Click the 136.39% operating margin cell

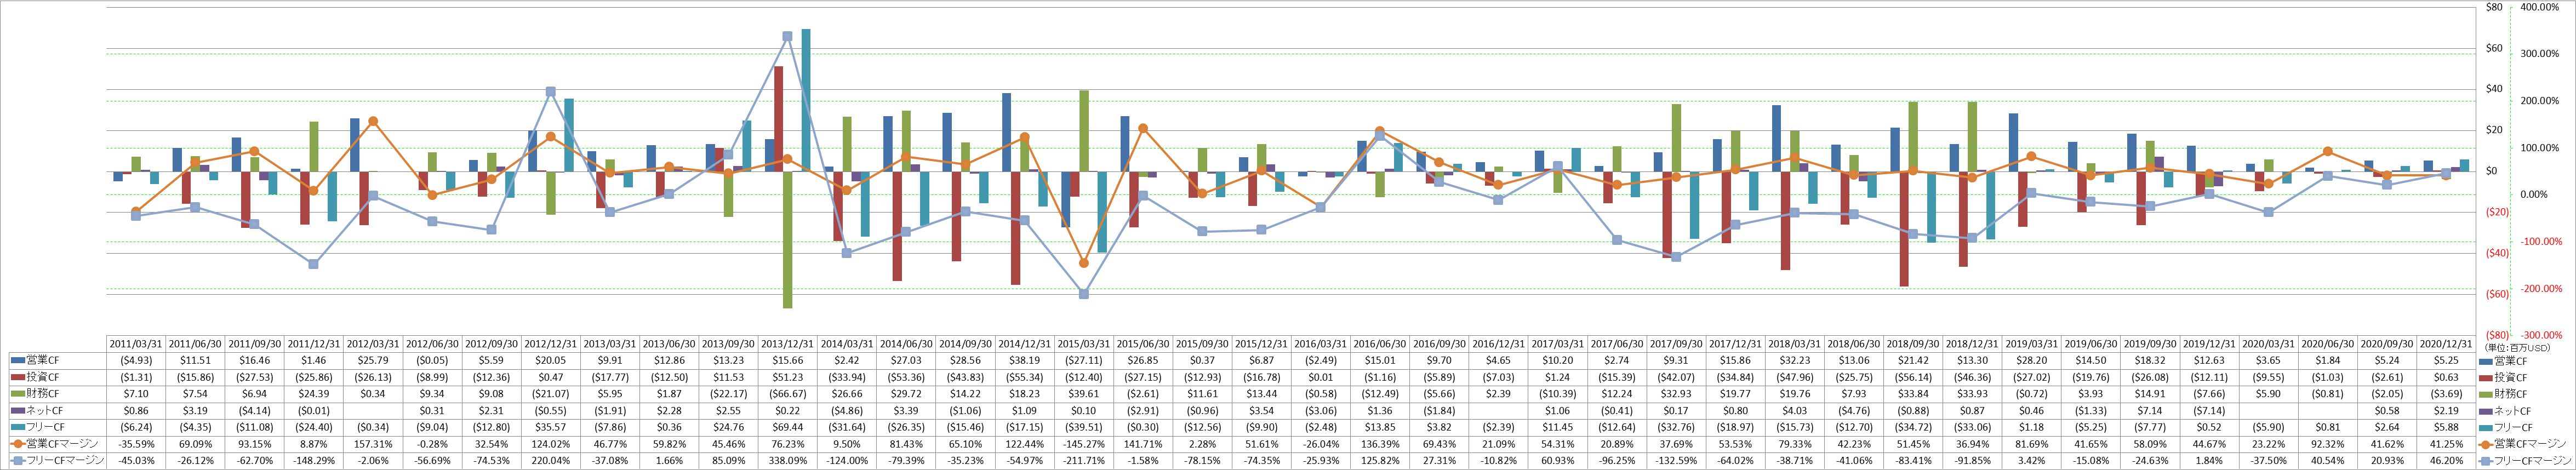click(1380, 444)
